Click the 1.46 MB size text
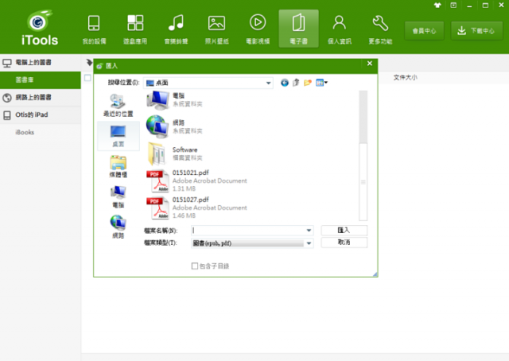509x361 pixels. [184, 215]
